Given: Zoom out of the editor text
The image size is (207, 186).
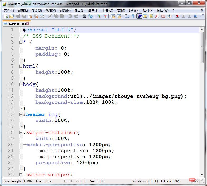Looking at the screenshot, I should [x=105, y=16].
